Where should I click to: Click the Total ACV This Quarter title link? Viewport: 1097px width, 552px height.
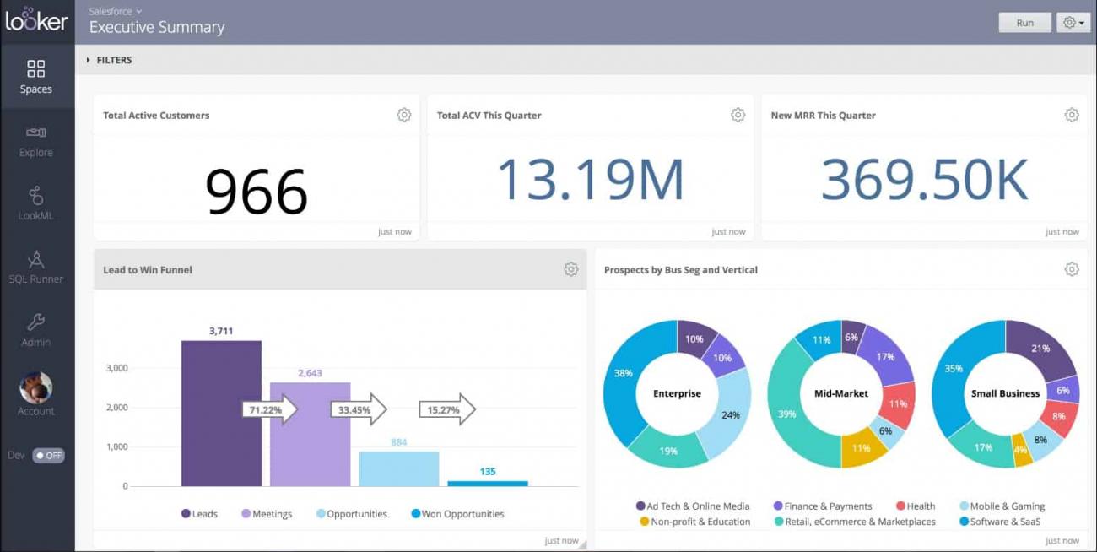pos(488,115)
